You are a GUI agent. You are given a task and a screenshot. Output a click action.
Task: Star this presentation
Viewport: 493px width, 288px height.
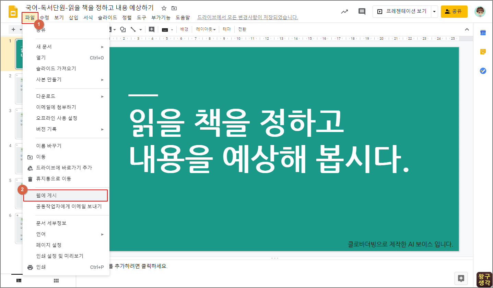point(164,8)
